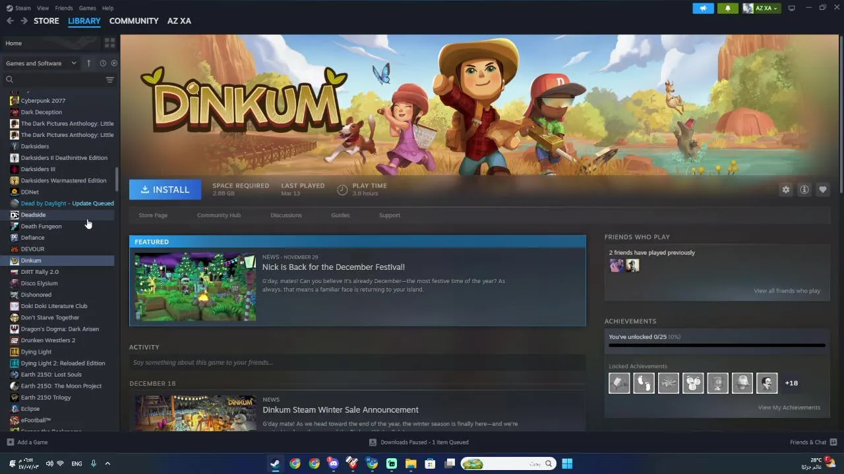Open the announcements megaphone button
The height and width of the screenshot is (474, 844).
703,8
